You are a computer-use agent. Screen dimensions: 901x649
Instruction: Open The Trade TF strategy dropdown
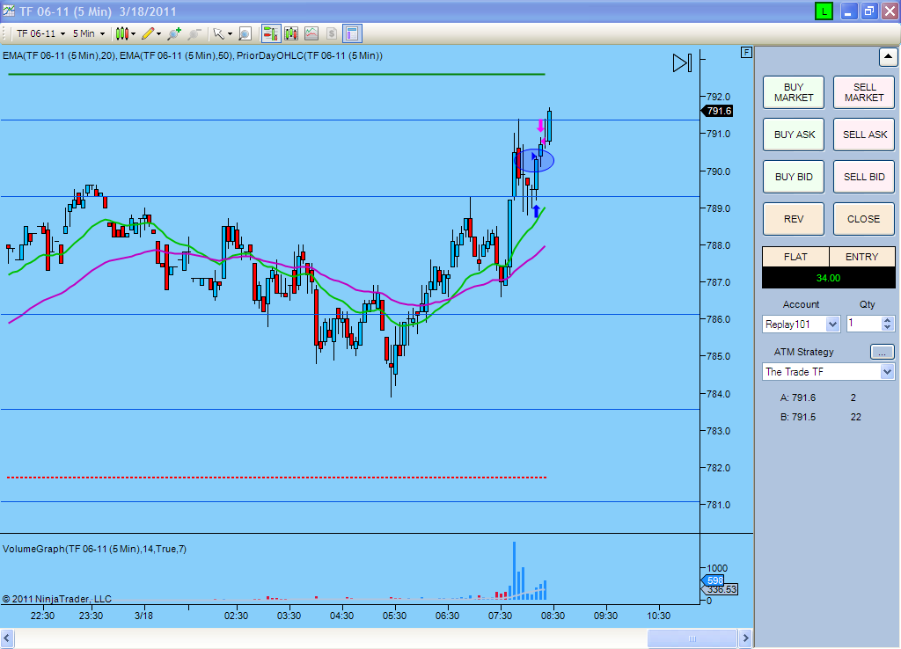coord(829,372)
